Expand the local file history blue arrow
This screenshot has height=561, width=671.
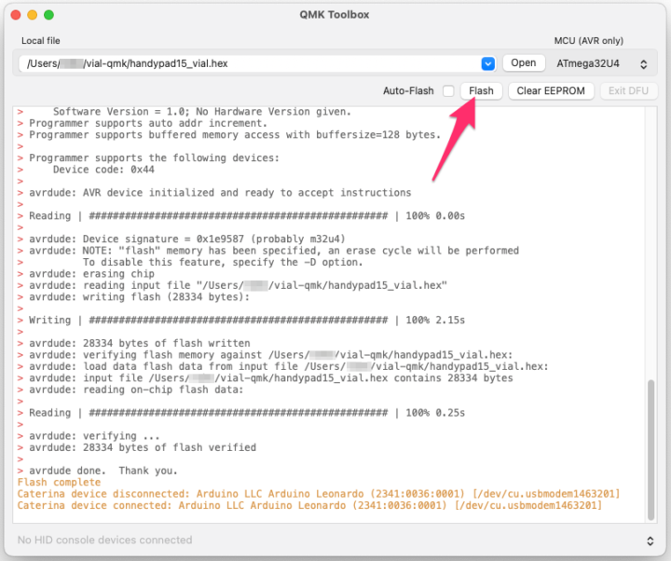[x=487, y=63]
